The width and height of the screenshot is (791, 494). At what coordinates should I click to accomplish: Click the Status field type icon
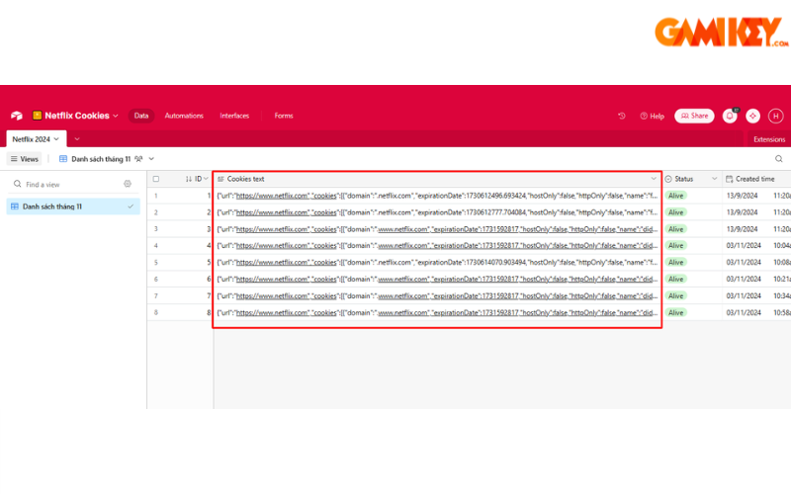click(x=668, y=179)
